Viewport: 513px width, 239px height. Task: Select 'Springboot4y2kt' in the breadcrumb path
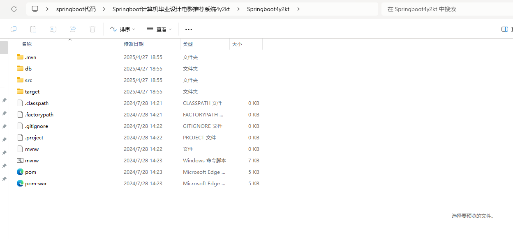(268, 9)
